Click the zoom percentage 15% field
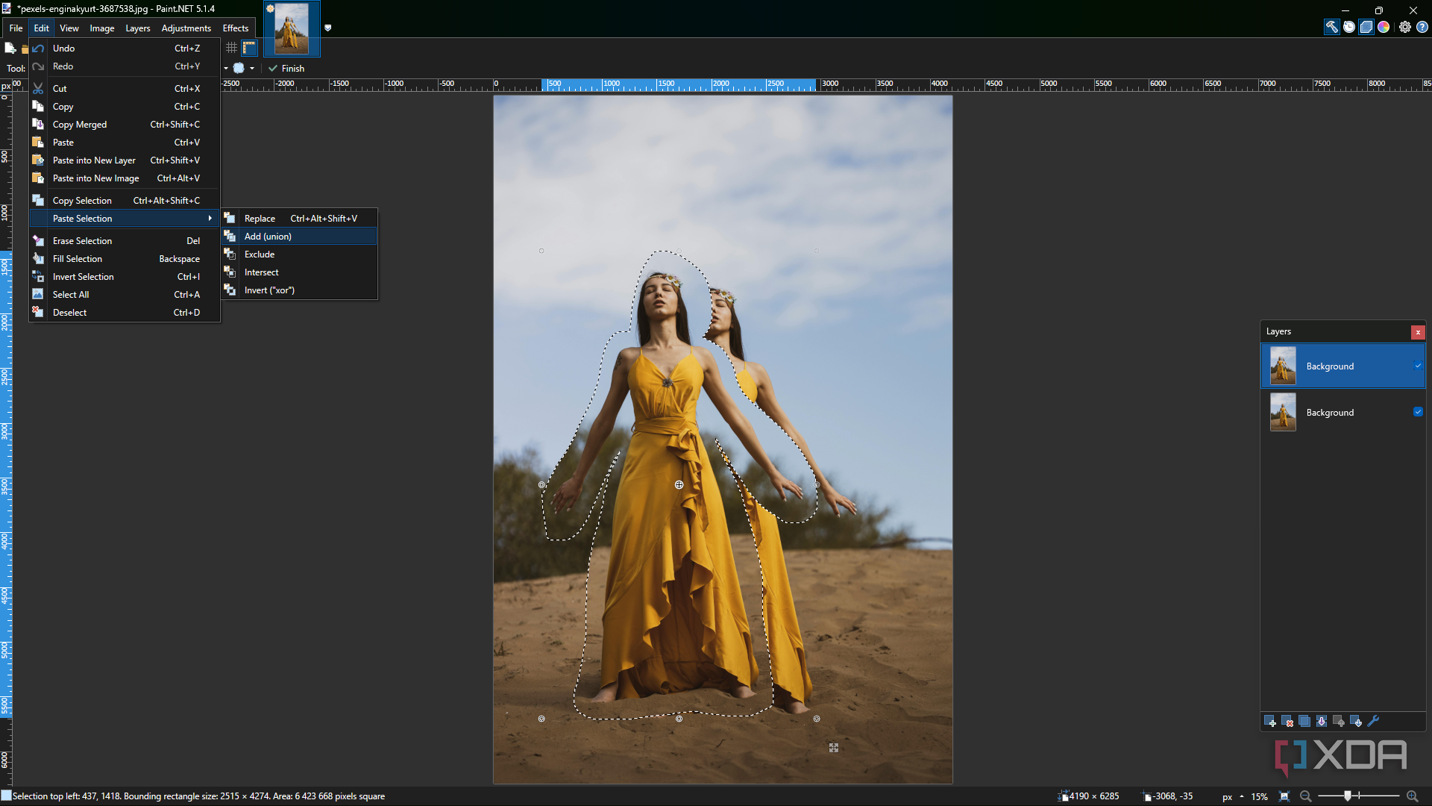This screenshot has width=1432, height=806. [1260, 796]
